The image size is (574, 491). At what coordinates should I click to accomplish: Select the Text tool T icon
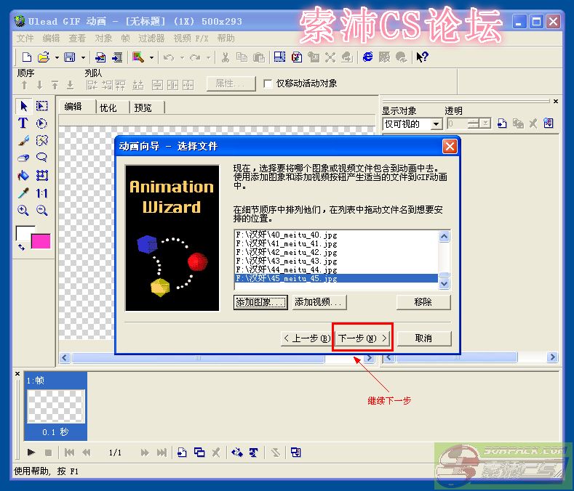click(x=23, y=123)
